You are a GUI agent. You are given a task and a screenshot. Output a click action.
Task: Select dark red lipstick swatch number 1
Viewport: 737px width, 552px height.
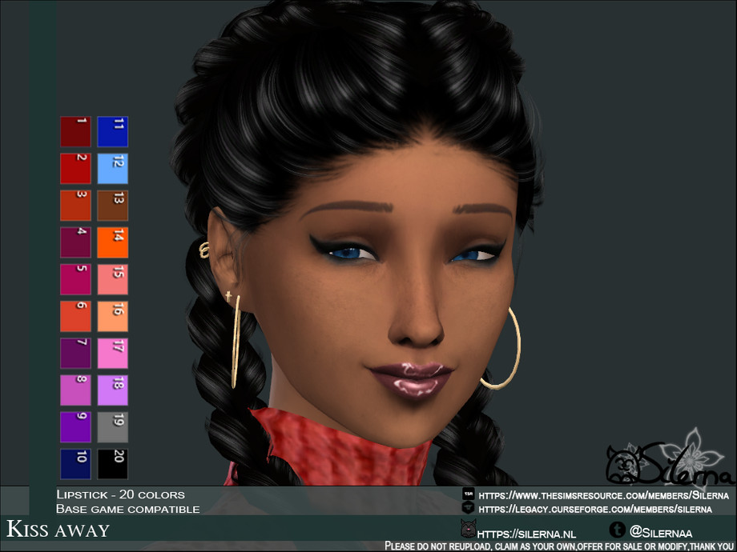pyautogui.click(x=75, y=132)
